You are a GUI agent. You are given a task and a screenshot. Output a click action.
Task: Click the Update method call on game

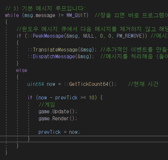(x=60, y=112)
